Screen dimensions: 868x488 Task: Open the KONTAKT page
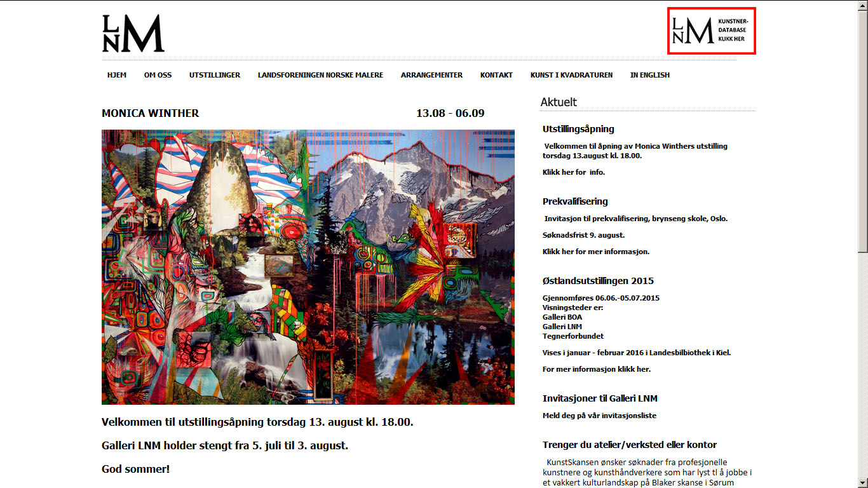tap(496, 75)
